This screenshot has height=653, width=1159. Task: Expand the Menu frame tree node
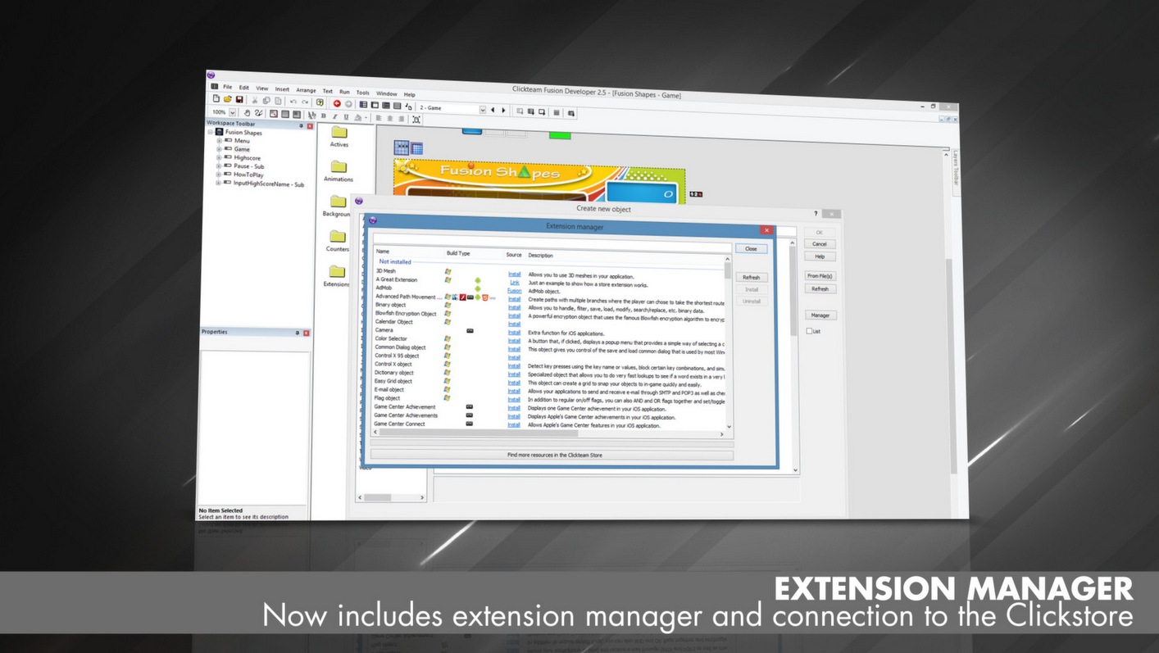(219, 140)
